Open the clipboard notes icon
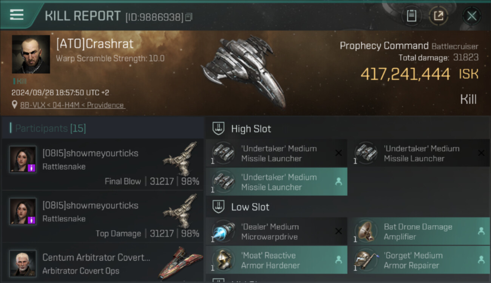Viewport: 491px width, 283px height. click(411, 16)
